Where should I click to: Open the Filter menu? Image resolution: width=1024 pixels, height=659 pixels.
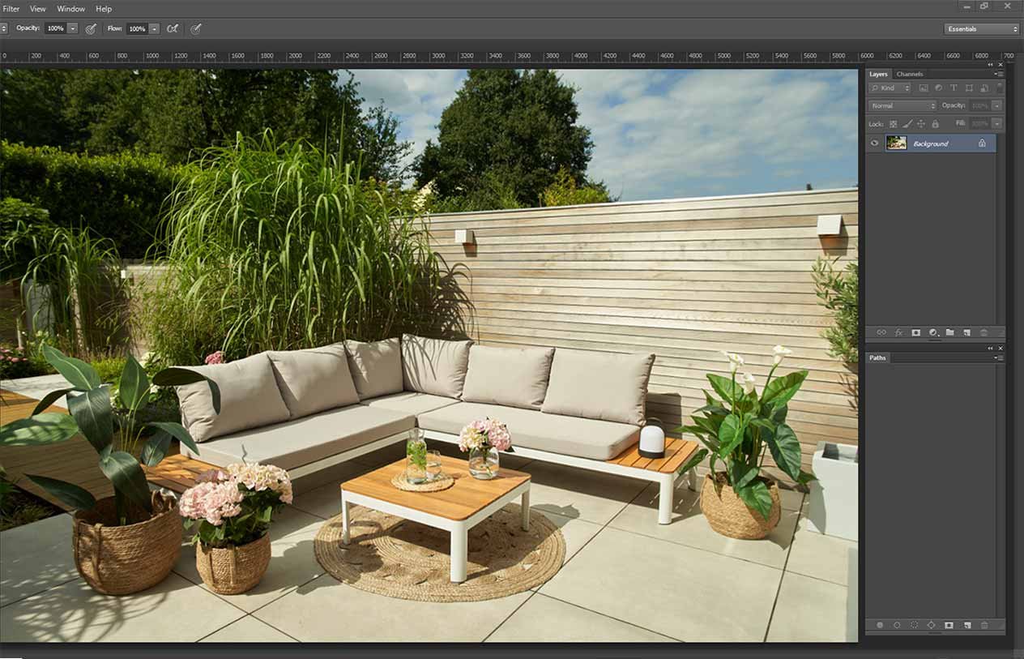[11, 9]
